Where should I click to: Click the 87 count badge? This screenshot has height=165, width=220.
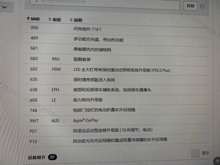[52, 157]
